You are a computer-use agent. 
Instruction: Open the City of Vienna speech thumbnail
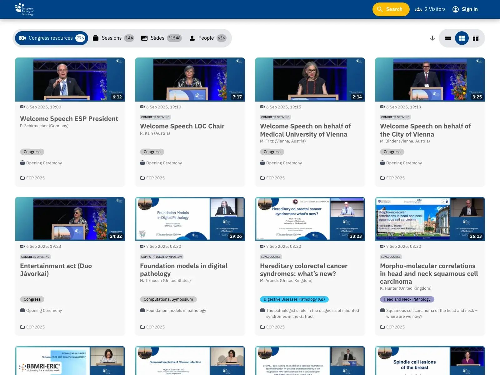[x=430, y=79]
